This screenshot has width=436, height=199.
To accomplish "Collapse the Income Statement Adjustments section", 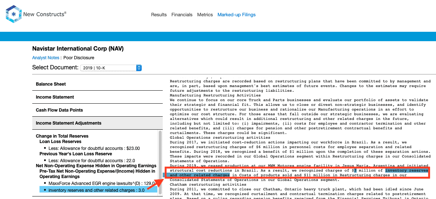I will point(97,123).
